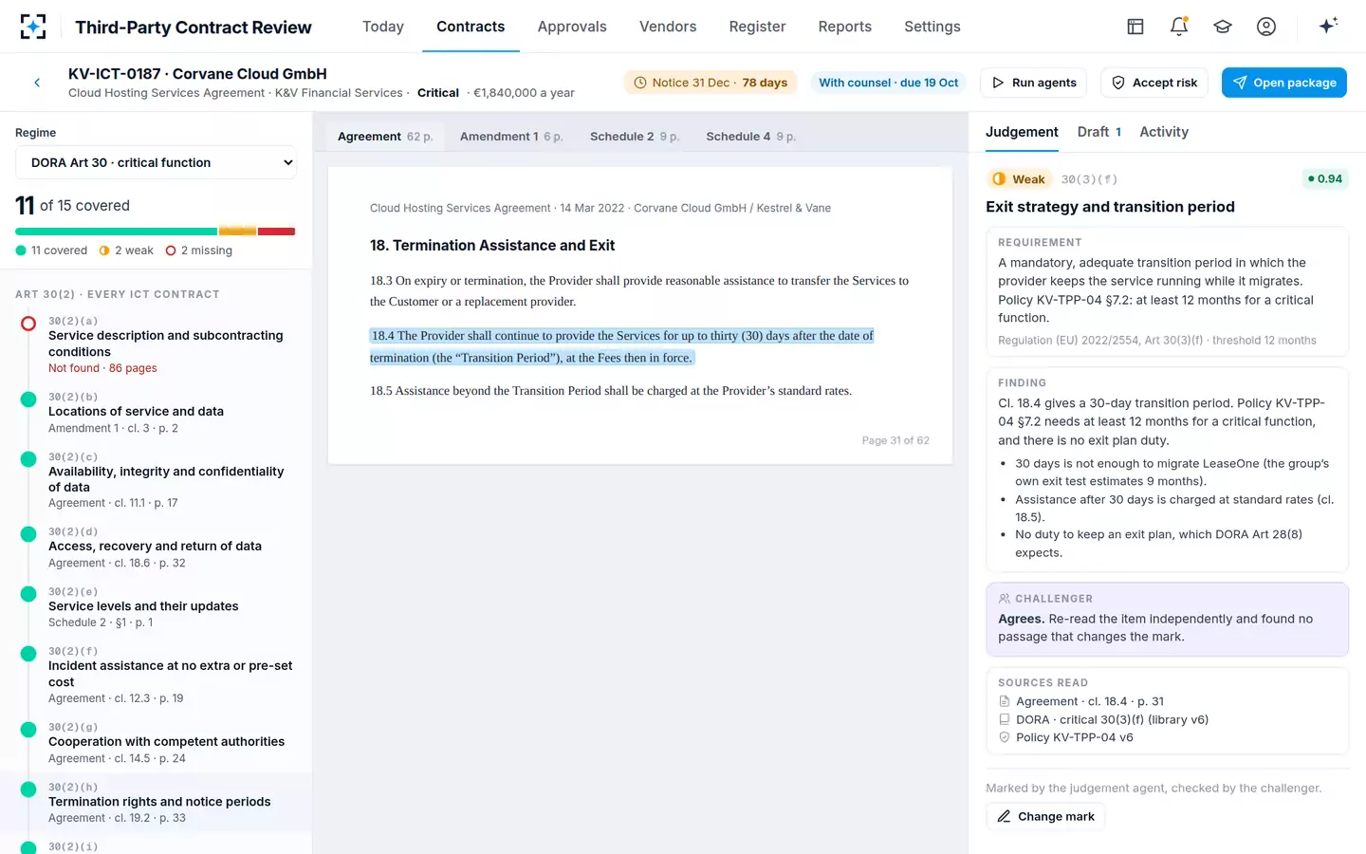Click the book icon beside DORA critical 30(3)(f)
The image size is (1366, 854).
click(1005, 719)
